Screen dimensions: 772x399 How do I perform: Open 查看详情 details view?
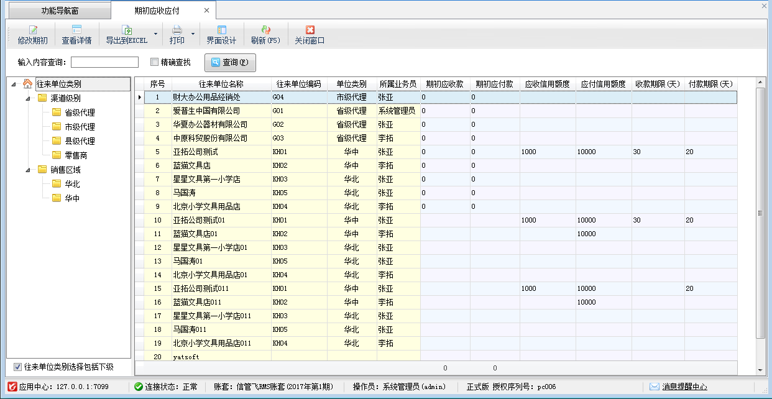pos(76,30)
